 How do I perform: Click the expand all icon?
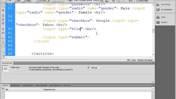pos(3,23)
